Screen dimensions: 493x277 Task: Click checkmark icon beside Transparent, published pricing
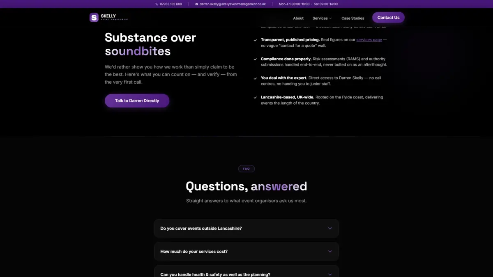point(256,41)
